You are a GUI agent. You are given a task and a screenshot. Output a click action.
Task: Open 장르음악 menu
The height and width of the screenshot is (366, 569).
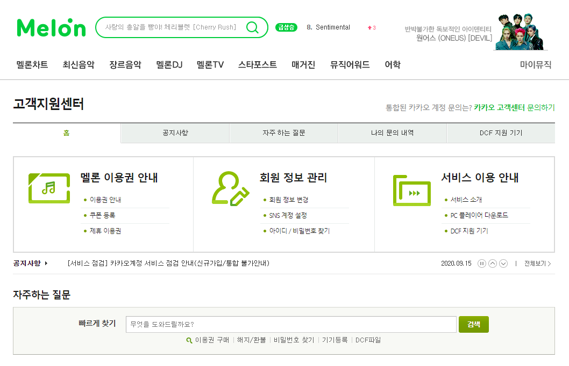(125, 65)
